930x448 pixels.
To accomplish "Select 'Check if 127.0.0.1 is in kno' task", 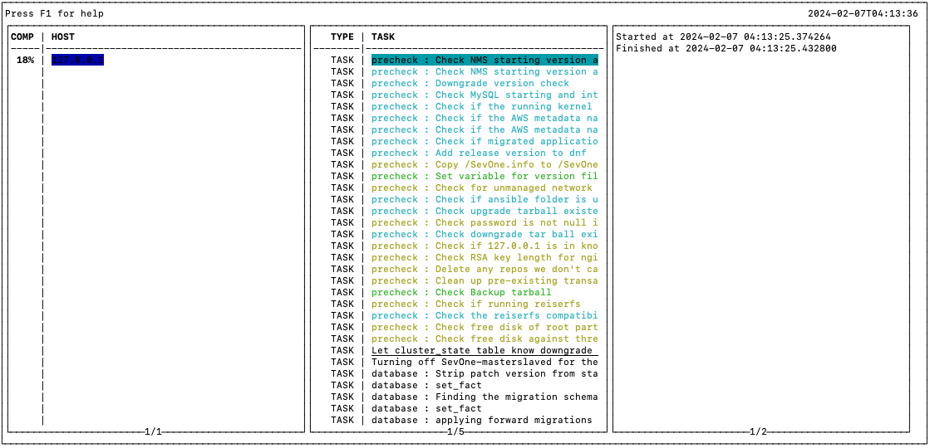I will pyautogui.click(x=485, y=246).
